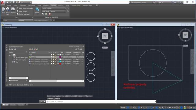Collapse the Filters pane chevron
196x110 pixels.
tap(27, 52)
